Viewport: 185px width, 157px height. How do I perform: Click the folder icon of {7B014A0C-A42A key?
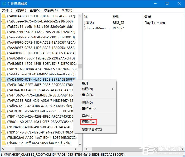(4, 117)
